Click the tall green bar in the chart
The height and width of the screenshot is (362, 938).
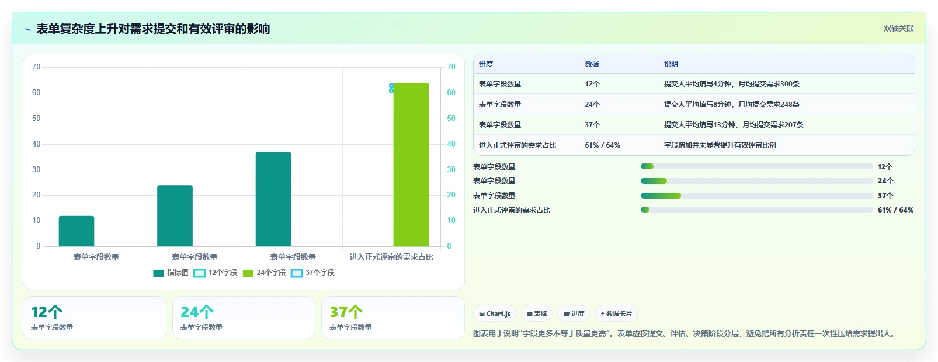tap(411, 165)
